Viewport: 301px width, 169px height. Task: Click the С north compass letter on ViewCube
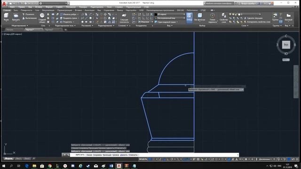click(286, 36)
